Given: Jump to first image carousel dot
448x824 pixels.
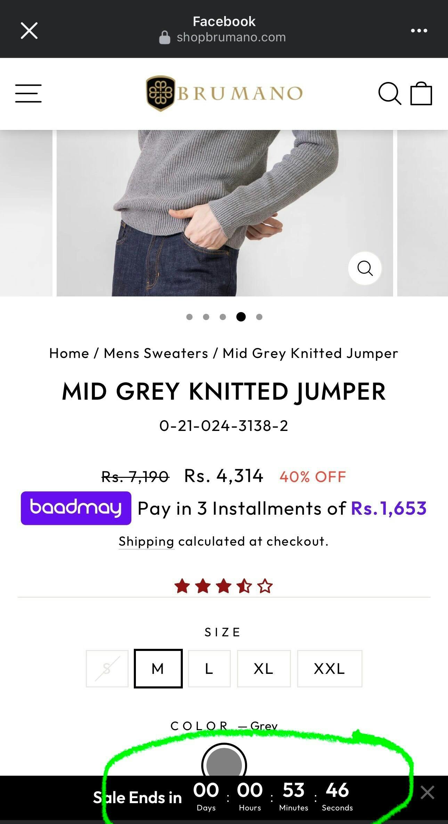Looking at the screenshot, I should 189,317.
